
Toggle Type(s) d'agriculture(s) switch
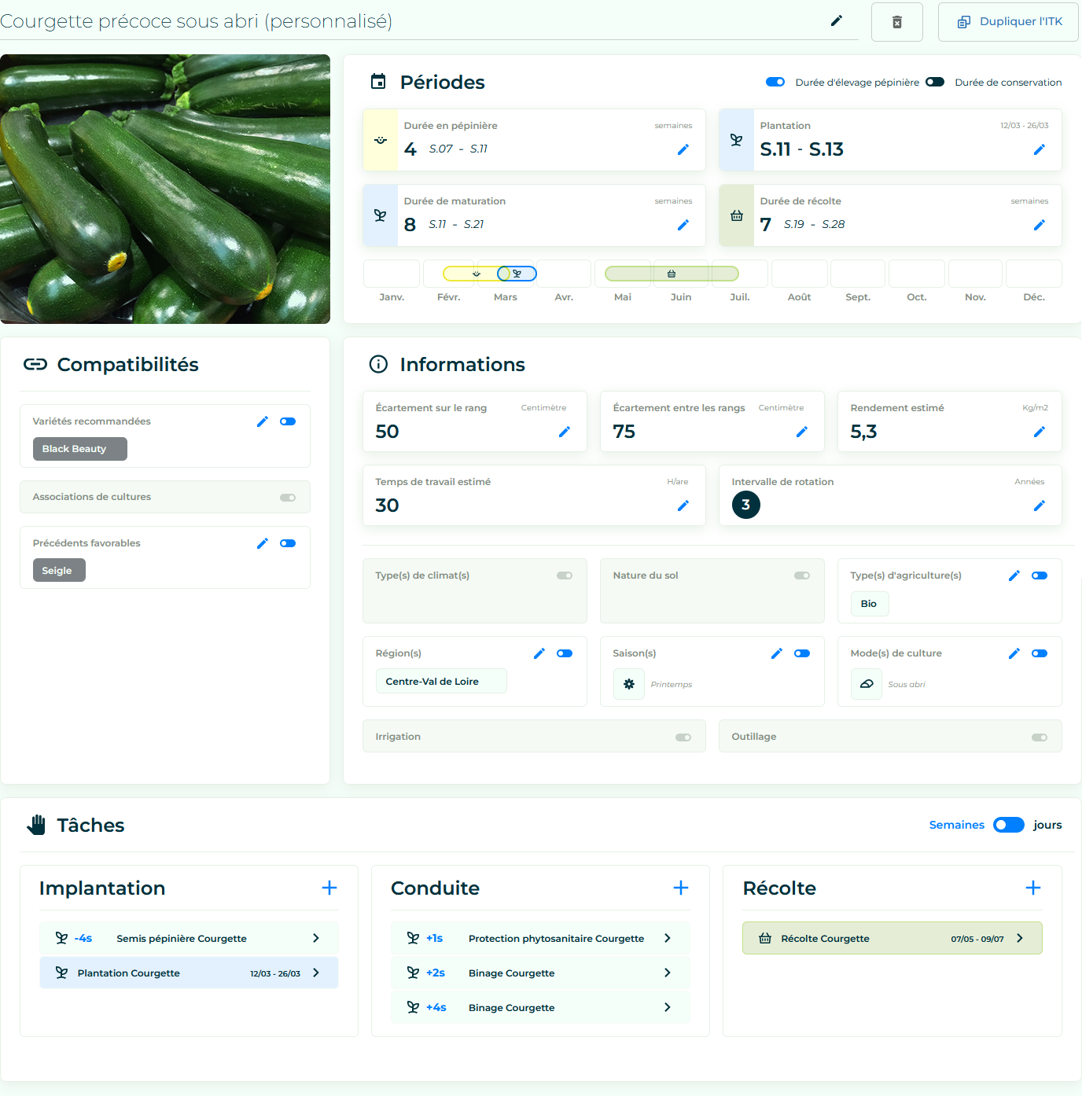[1040, 576]
